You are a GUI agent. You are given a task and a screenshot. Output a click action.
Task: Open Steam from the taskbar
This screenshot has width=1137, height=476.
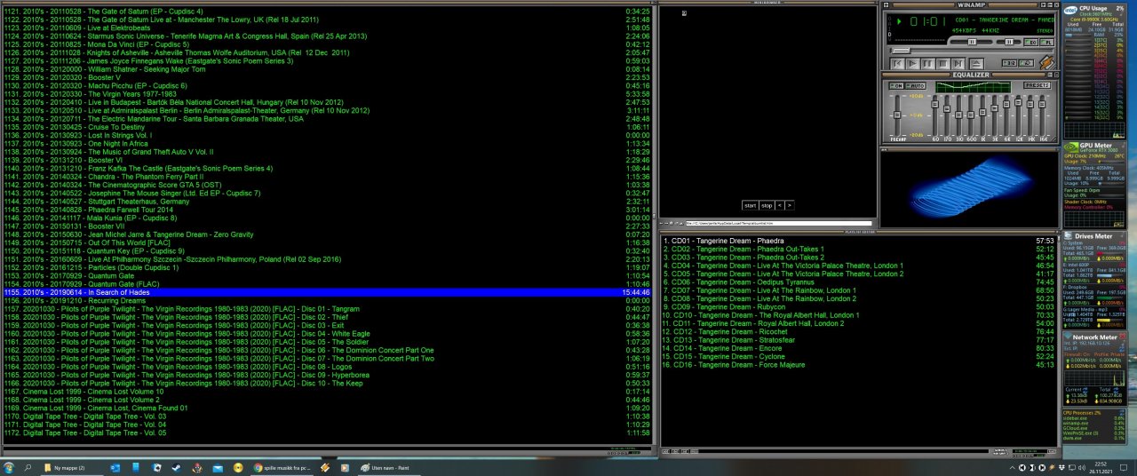pos(176,467)
